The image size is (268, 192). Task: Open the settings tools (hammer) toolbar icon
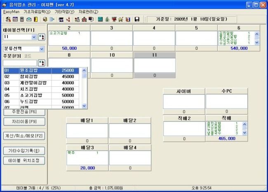[x=8, y=19]
